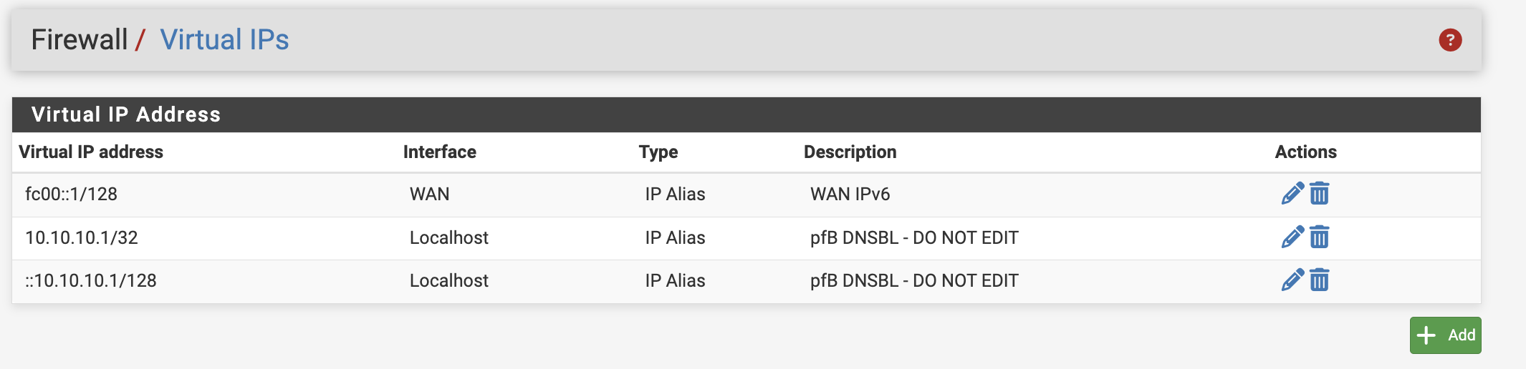Delete the ::10.10.10.1/128 virtual IP
Screen dimensions: 1526x369
[1320, 280]
